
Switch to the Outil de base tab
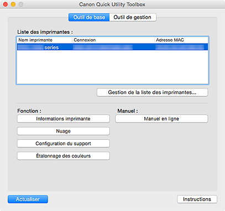(x=89, y=17)
